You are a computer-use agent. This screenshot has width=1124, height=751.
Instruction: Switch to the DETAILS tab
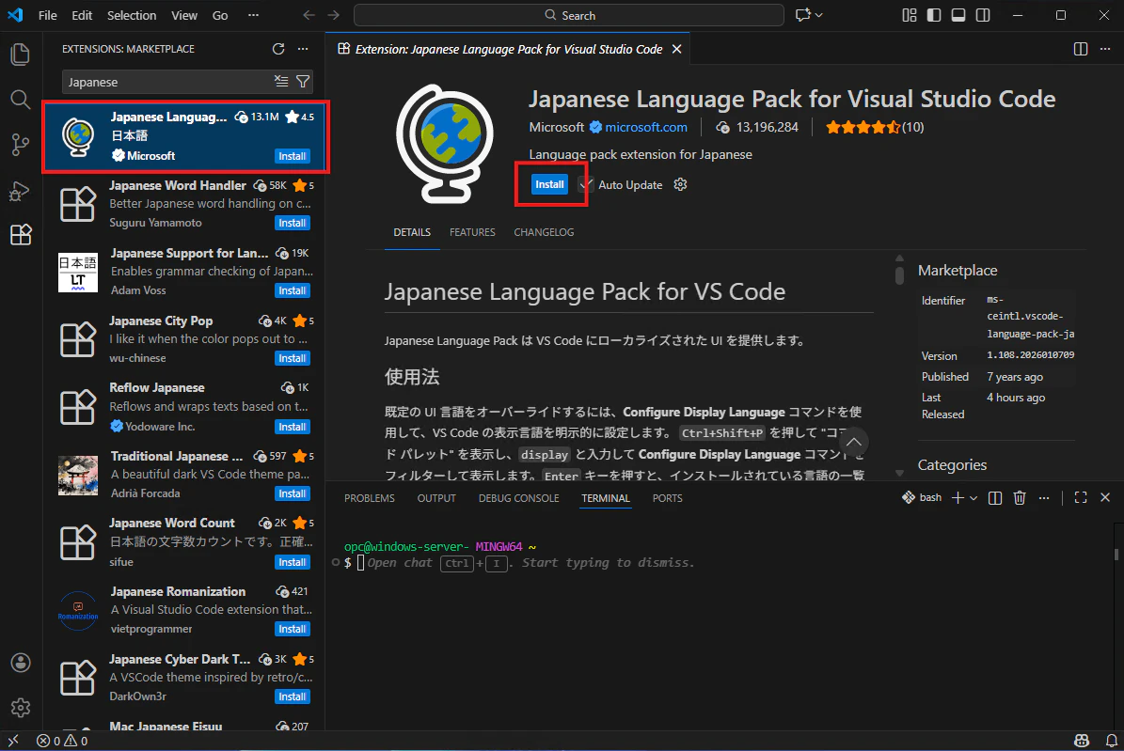tap(412, 232)
